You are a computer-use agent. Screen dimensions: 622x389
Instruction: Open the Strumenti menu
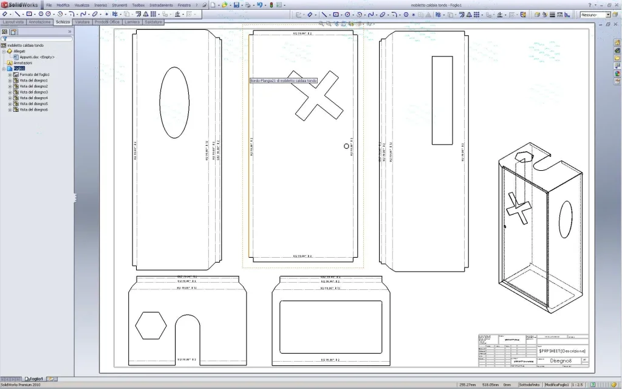click(x=120, y=5)
